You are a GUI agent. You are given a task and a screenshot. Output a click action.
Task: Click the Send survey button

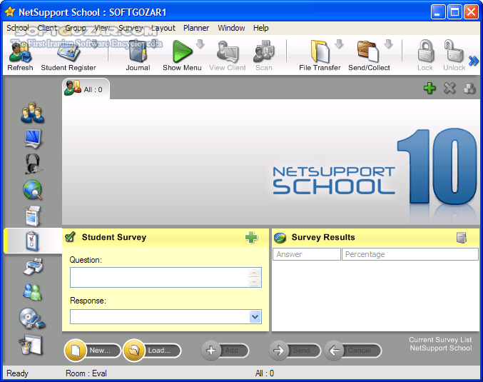coord(295,351)
